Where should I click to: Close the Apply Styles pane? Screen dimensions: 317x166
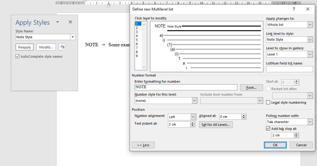(x=70, y=22)
